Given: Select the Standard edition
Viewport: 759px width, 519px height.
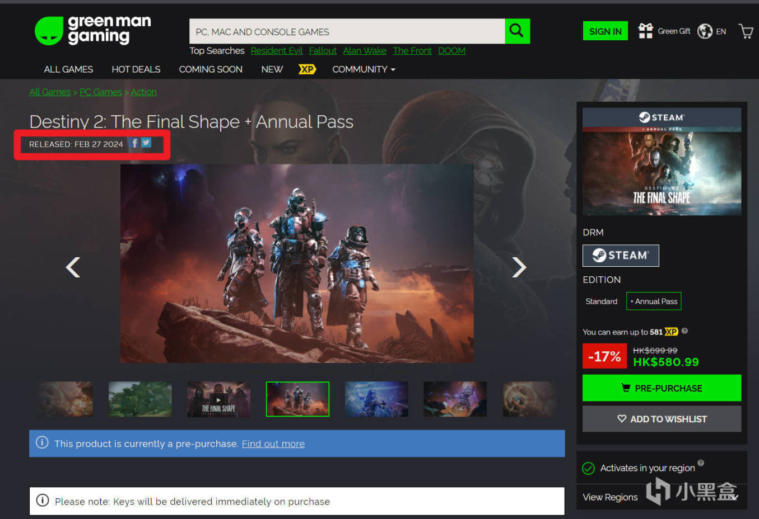Looking at the screenshot, I should [x=602, y=301].
